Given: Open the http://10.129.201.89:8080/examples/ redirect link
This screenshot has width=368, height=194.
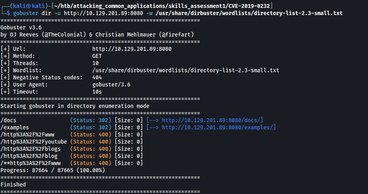Looking at the screenshot, I should point(219,127).
